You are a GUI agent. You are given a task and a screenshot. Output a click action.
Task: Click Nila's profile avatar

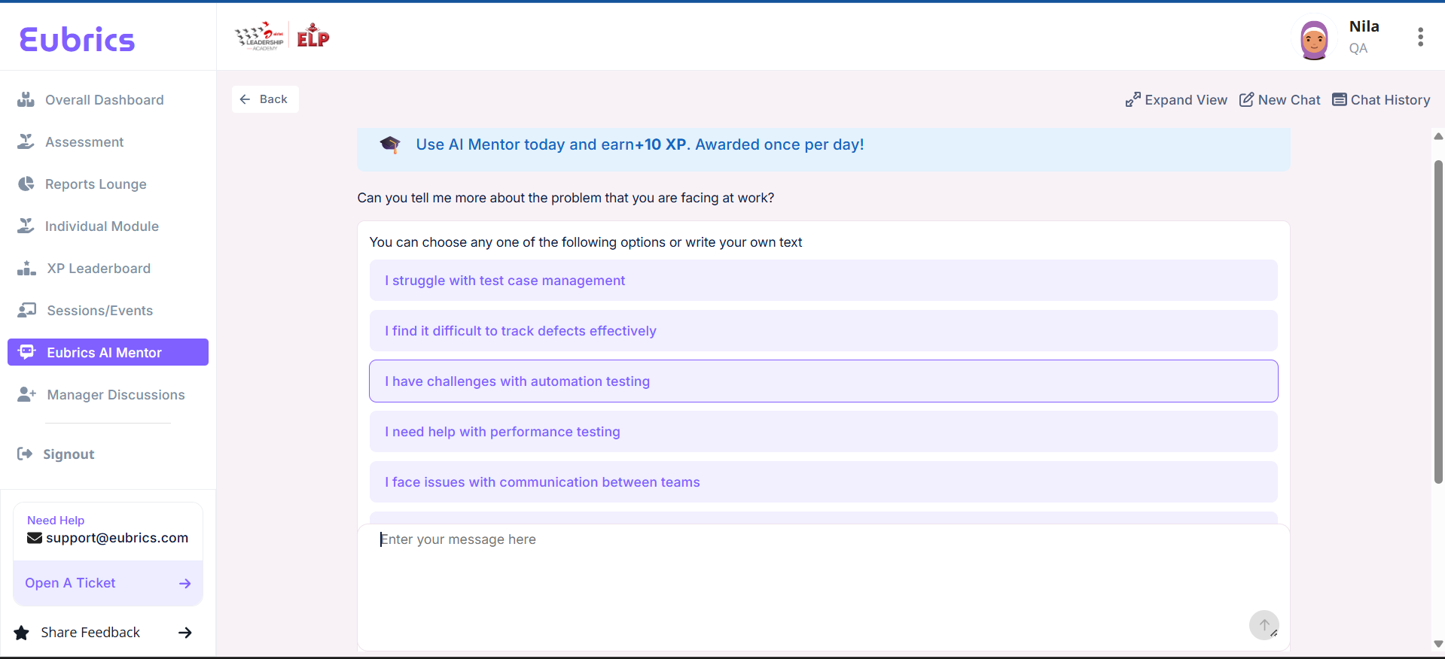(x=1314, y=39)
